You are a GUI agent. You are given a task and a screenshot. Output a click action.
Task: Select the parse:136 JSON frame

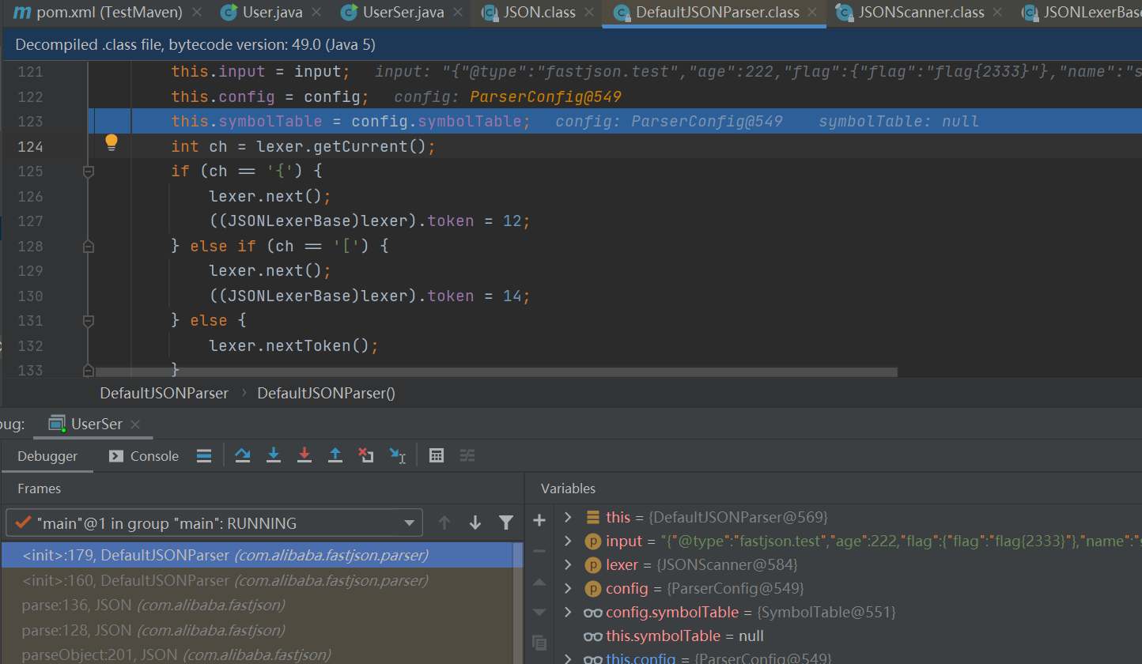tap(257, 606)
